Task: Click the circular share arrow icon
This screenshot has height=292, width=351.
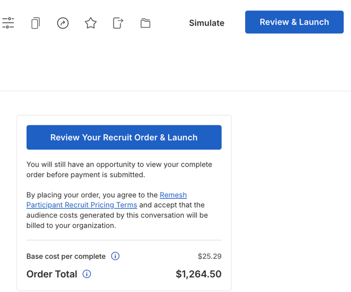Action: coord(63,23)
